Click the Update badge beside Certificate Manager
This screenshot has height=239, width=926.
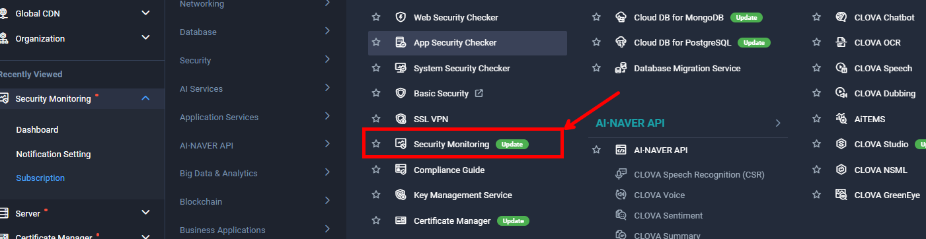513,221
